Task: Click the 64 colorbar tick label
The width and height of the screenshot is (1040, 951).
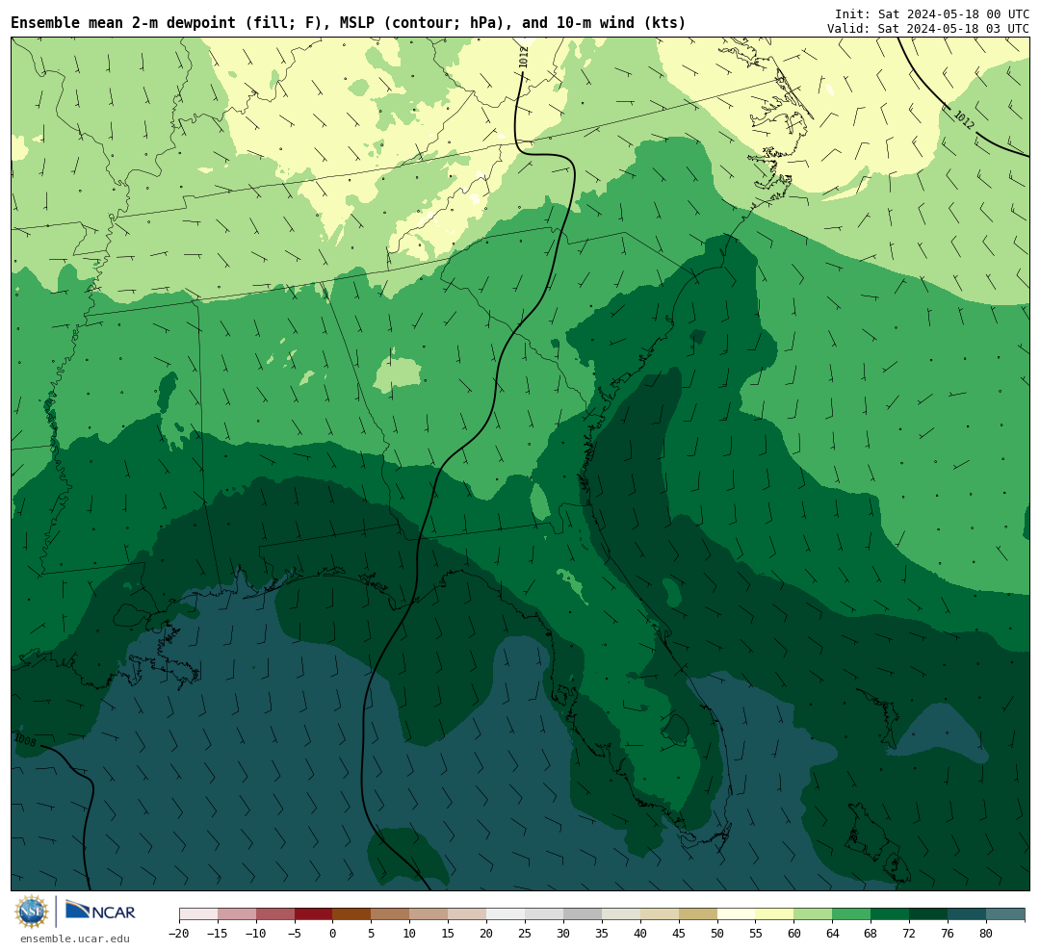Action: tap(833, 934)
